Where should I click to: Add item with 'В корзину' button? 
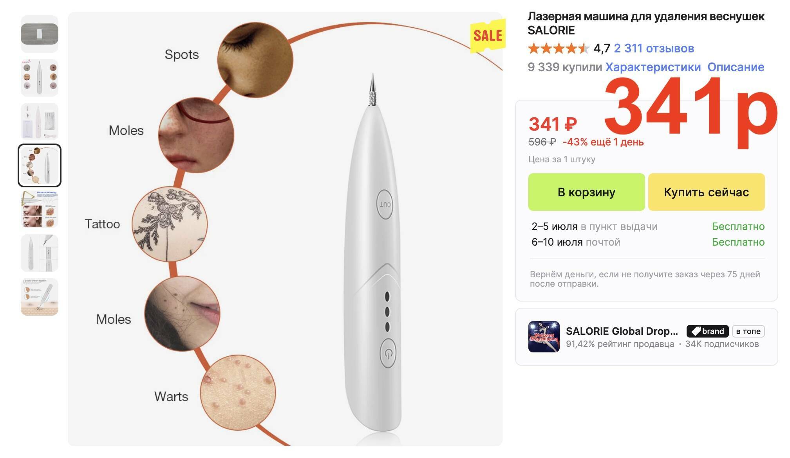tap(586, 192)
